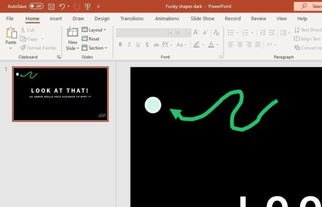Select the Home tab
The height and width of the screenshot is (207, 322).
33,19
